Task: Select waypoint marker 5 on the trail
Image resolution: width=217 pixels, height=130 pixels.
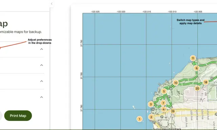Action: click(164, 91)
